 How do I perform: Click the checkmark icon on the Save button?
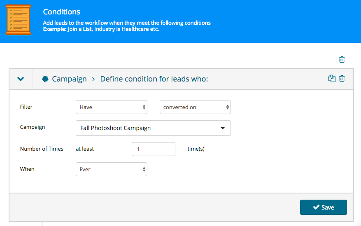pyautogui.click(x=316, y=207)
